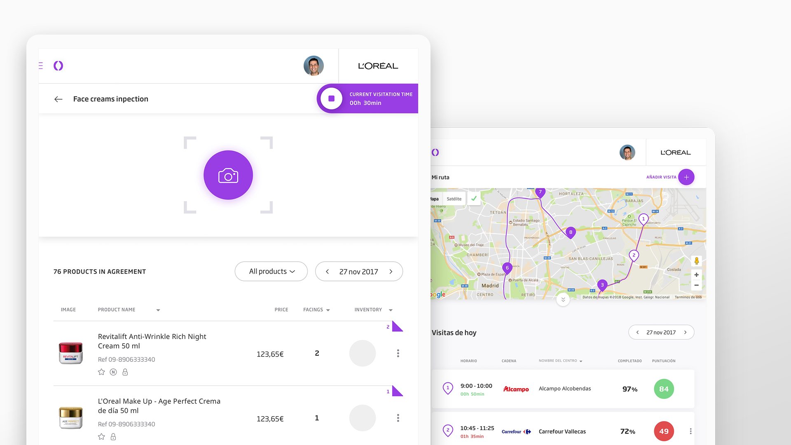Favorite Revitalift Anti-Wrinkle cream with star
Screen dimensions: 791x445
[x=101, y=372]
